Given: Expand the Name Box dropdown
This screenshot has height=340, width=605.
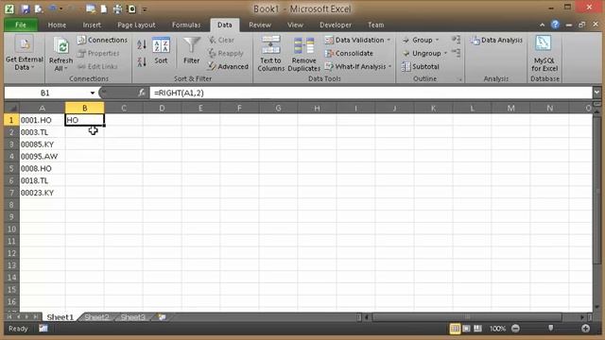Looking at the screenshot, I should click(93, 93).
